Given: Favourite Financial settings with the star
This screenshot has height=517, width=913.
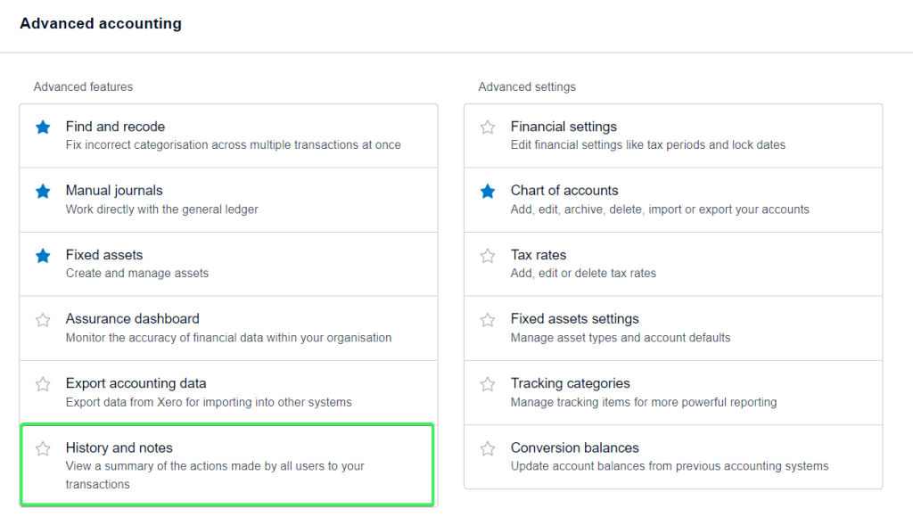Looking at the screenshot, I should [488, 127].
